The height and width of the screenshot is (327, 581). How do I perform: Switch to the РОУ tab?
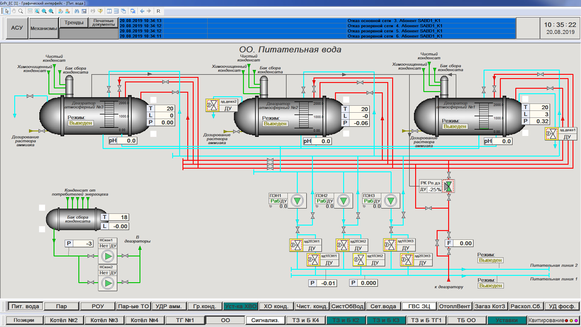(x=98, y=306)
